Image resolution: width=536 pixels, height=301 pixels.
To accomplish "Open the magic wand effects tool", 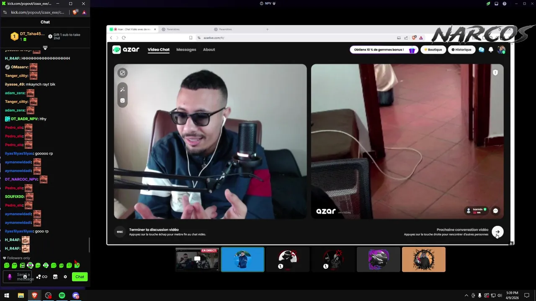I will (122, 89).
